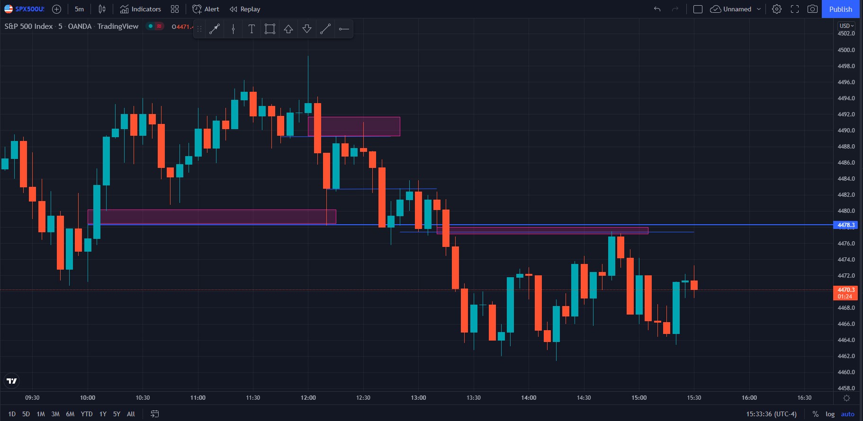This screenshot has height=421, width=863.
Task: Select the trend line drawing tool
Action: (x=325, y=29)
